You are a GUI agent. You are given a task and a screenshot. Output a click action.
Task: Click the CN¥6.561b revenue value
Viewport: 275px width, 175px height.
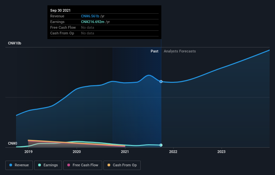(x=90, y=16)
